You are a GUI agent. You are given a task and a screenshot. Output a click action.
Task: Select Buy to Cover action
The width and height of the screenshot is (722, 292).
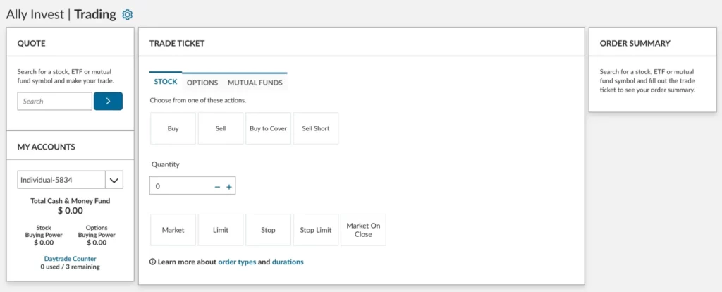point(268,128)
